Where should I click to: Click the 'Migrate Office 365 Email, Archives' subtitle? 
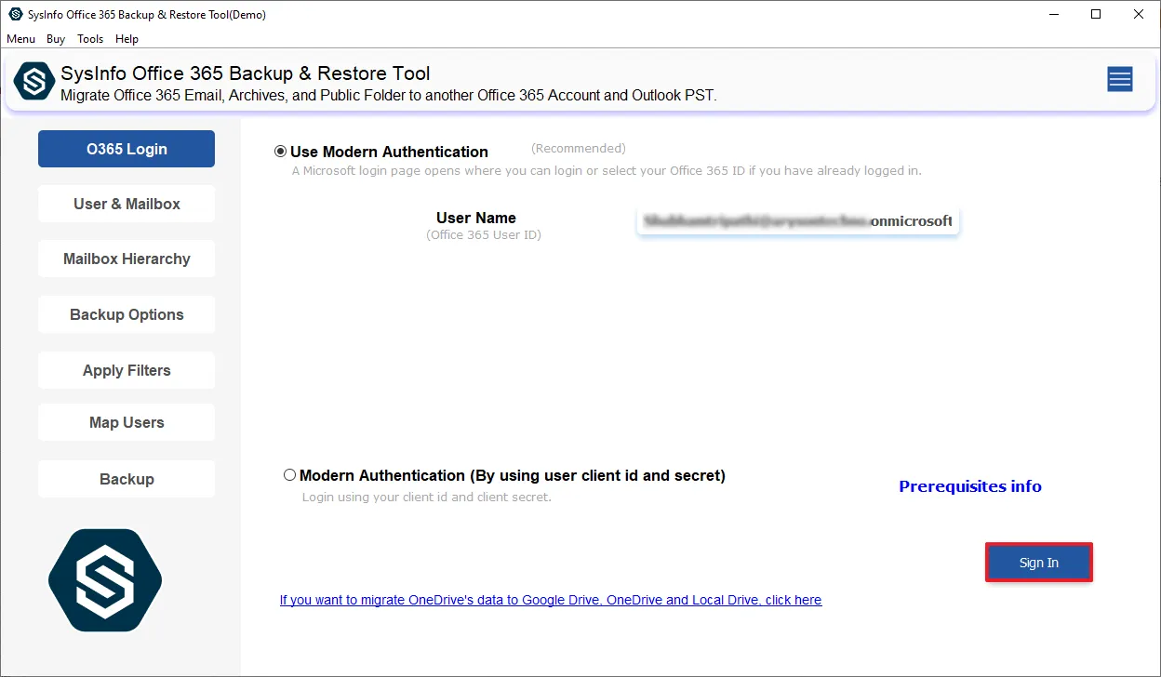[389, 95]
